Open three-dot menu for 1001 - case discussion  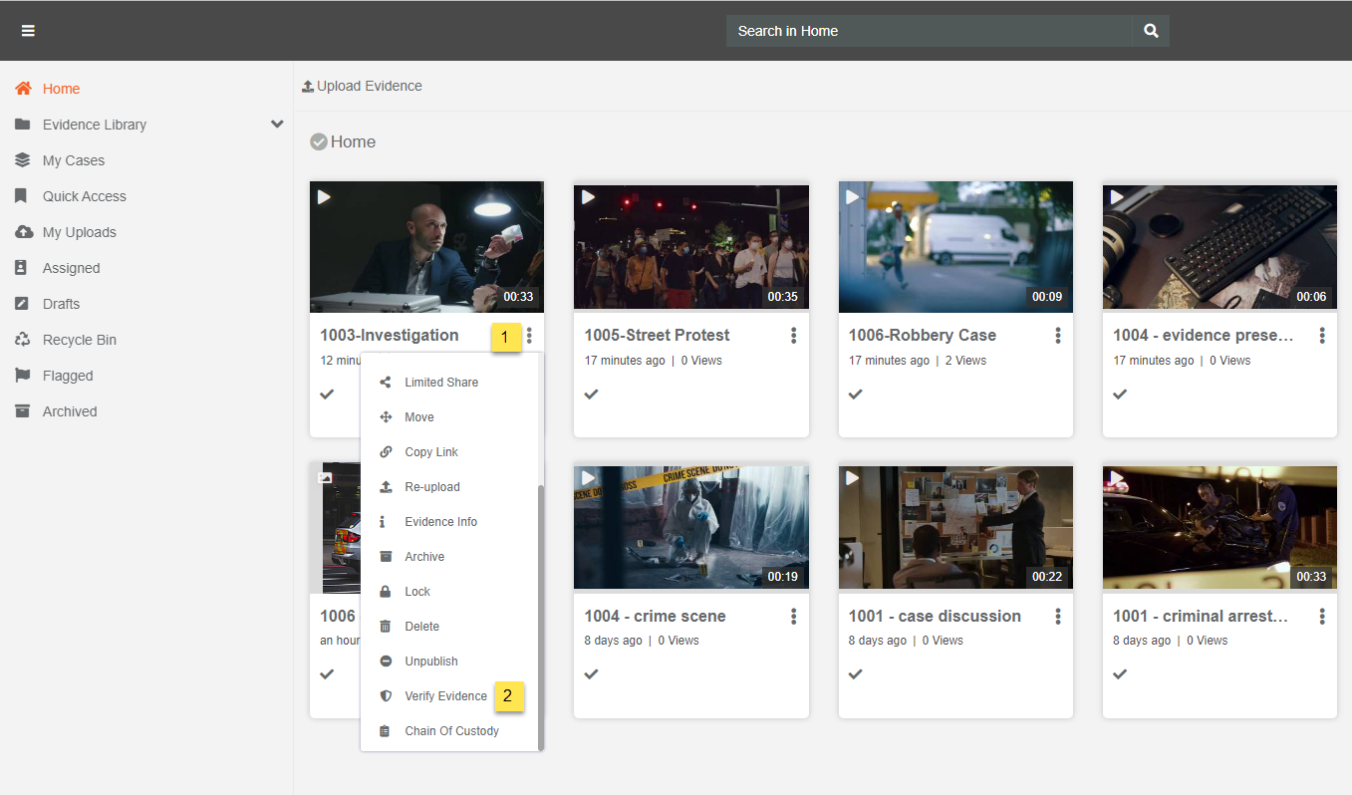click(1057, 617)
